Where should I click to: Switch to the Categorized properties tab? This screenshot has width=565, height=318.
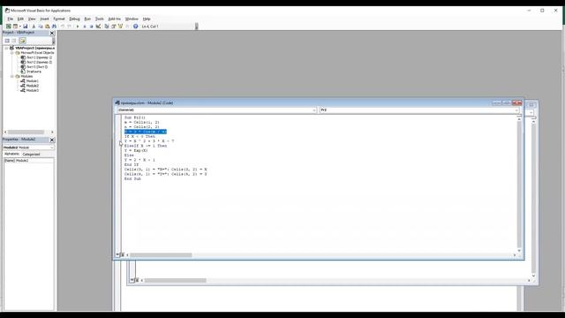[x=32, y=154]
